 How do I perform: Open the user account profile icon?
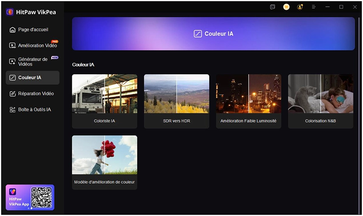tap(300, 7)
